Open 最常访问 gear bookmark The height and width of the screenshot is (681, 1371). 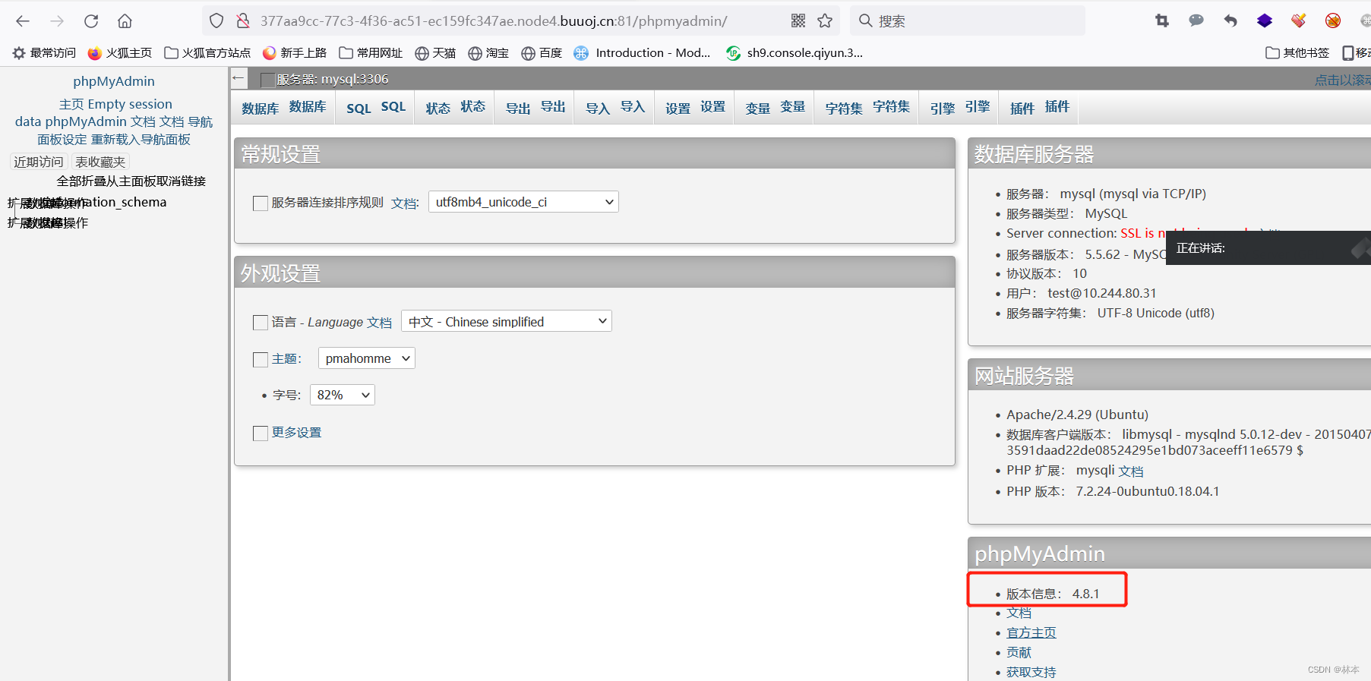tap(44, 53)
